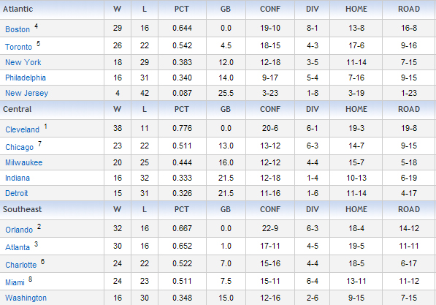
Task: Open the Detroit team link
Action: coord(17,193)
